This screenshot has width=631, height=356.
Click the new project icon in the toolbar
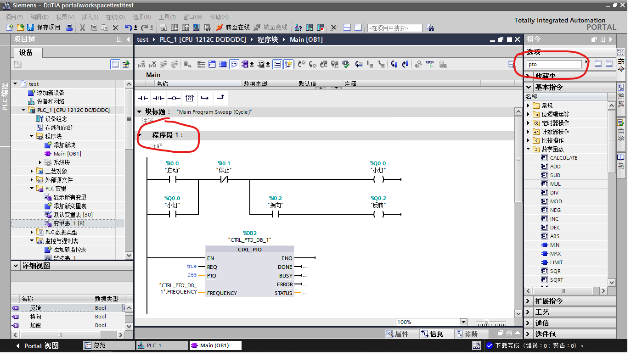coord(10,28)
